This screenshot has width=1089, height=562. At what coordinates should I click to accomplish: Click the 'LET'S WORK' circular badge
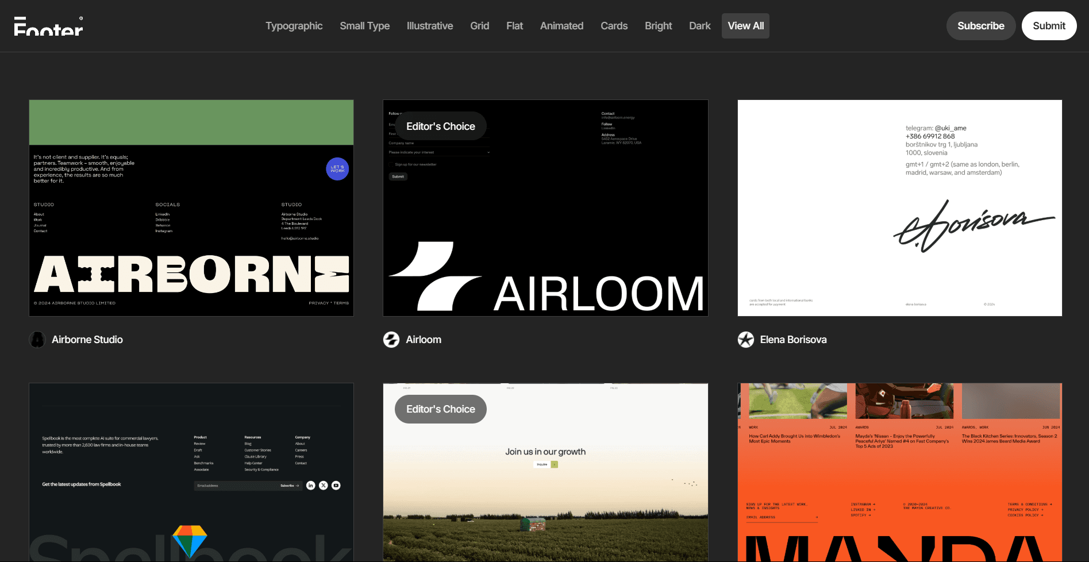[337, 169]
